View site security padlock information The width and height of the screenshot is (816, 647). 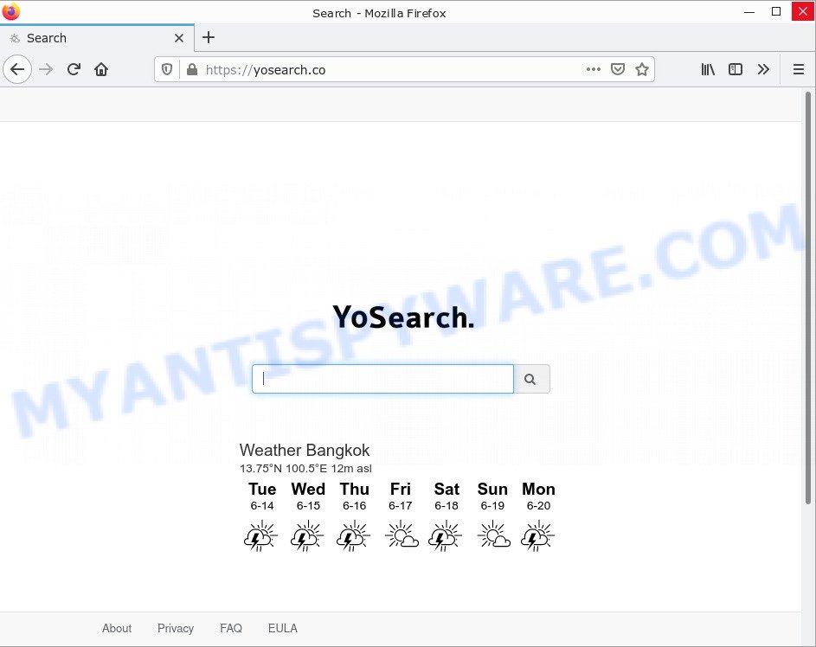click(x=192, y=70)
